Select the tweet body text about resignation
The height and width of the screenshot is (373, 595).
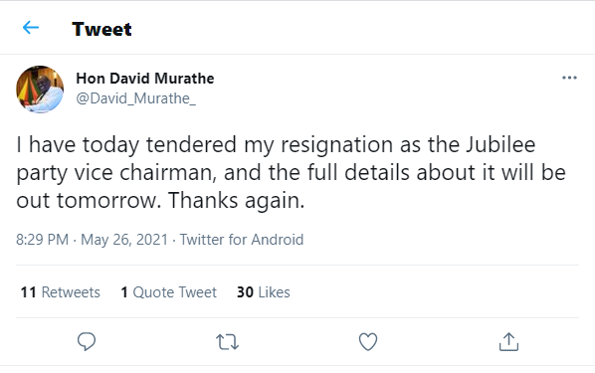click(291, 173)
